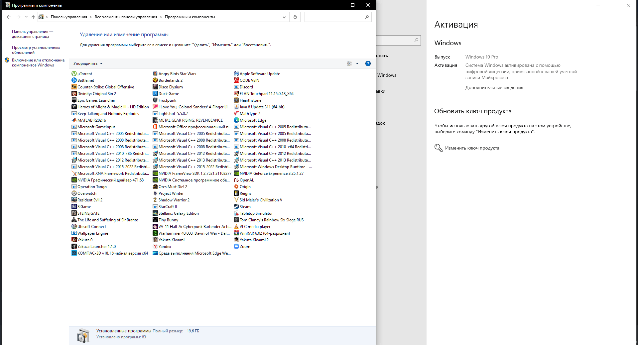Go up one folder level arrow
Screen dimensions: 638x345
tap(33, 17)
